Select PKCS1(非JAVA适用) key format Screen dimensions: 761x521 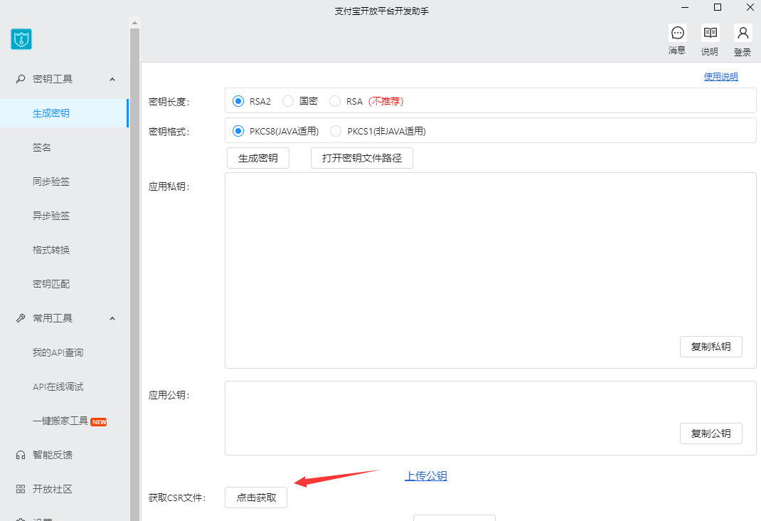(335, 131)
